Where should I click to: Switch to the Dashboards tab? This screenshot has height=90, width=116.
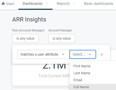33,3
